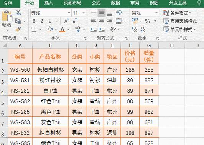Screen dimensions: 204x145
Task: Click the phonetic guide wén icon
Action: pyautogui.click(x=78, y=29)
